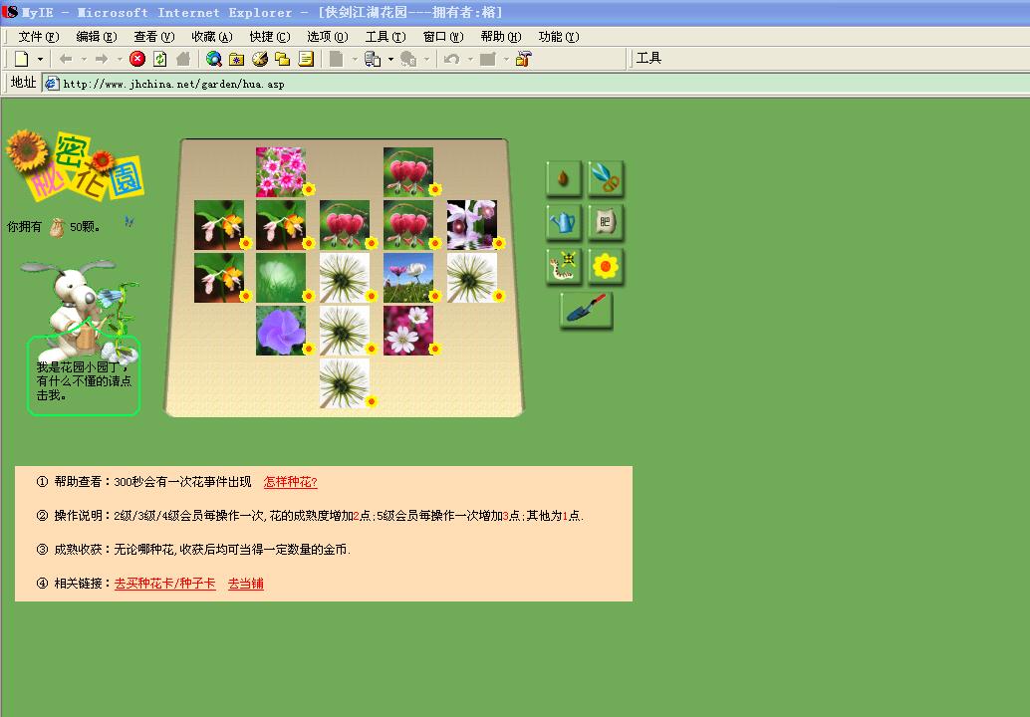Select the purple morning glory plot
1030x717 pixels.
tap(281, 331)
